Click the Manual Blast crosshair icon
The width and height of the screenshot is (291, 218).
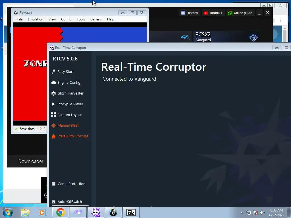pyautogui.click(x=53, y=125)
